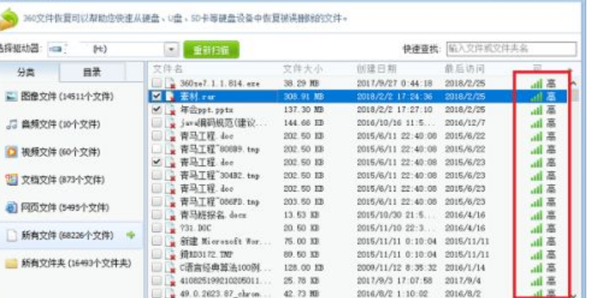Tick the checkbox for 新建 Microsoft Wor... file

point(156,241)
